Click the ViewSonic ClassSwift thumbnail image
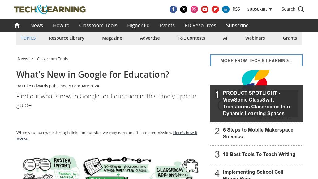Screen dimensions: 318x179 256,78
